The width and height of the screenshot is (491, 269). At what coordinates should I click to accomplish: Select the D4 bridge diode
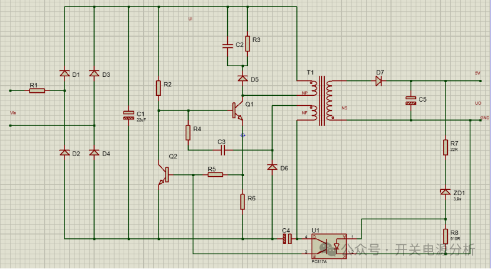(94, 153)
